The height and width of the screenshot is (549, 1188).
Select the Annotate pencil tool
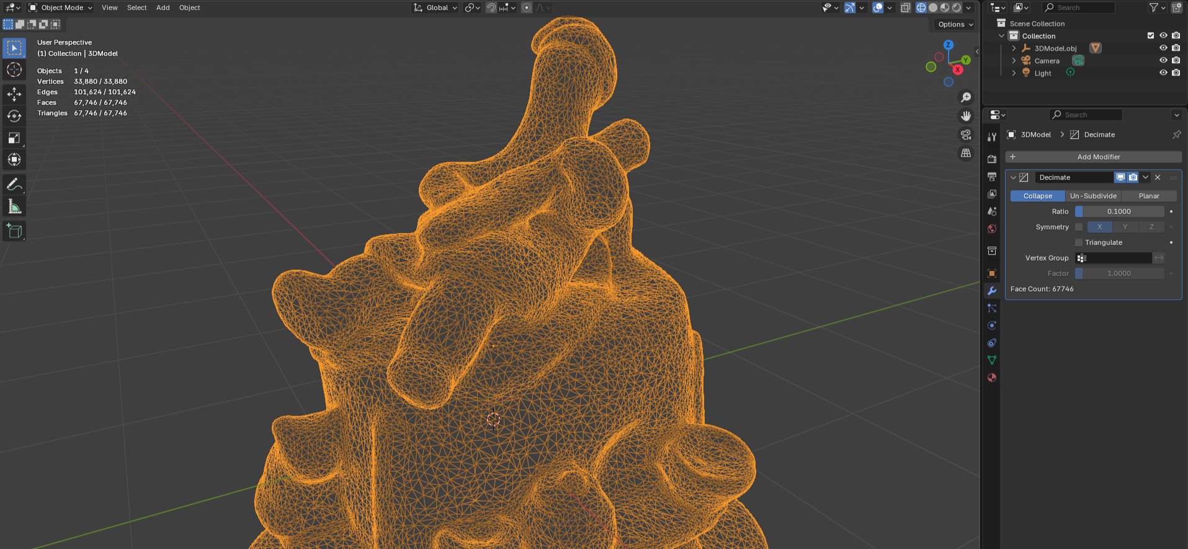pyautogui.click(x=14, y=184)
